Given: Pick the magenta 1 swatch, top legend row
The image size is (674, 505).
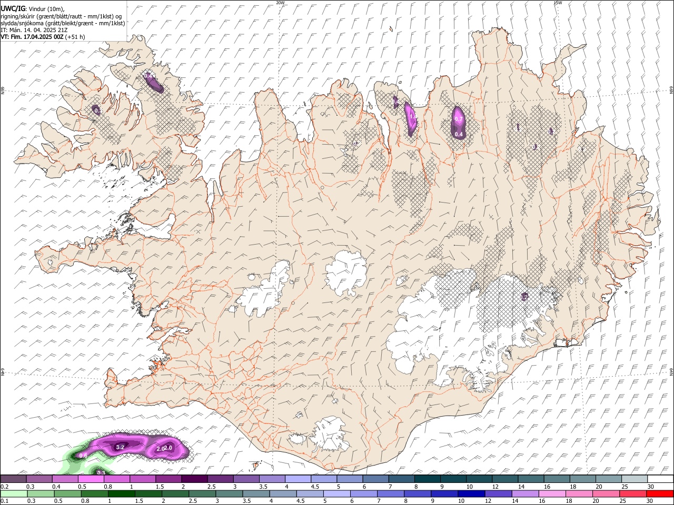Looking at the screenshot, I should [143, 479].
